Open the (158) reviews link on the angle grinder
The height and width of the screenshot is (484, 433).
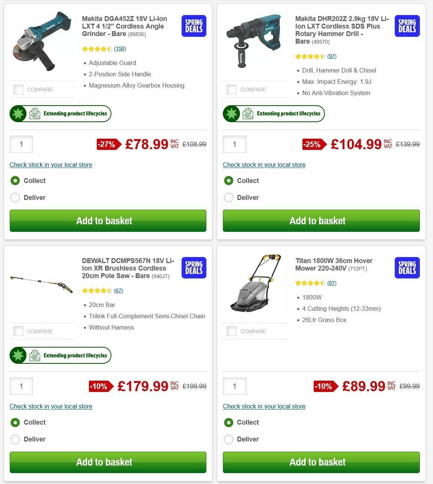[120, 48]
